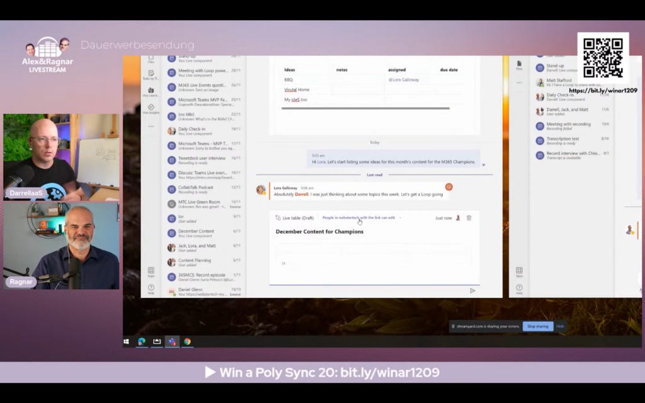Click the Ragnar webcam thumbnail
Screen dimensions: 645x403
coord(61,246)
